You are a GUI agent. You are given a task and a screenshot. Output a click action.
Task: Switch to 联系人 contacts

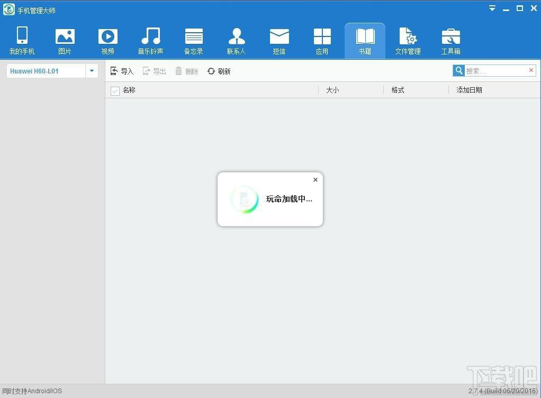pyautogui.click(x=236, y=41)
